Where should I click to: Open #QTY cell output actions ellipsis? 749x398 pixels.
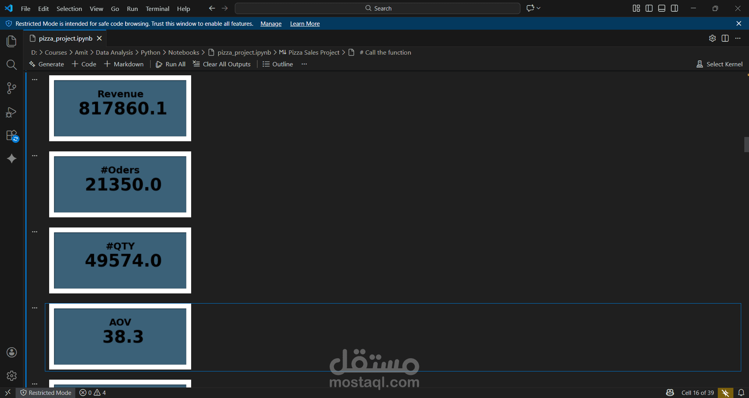(x=35, y=232)
